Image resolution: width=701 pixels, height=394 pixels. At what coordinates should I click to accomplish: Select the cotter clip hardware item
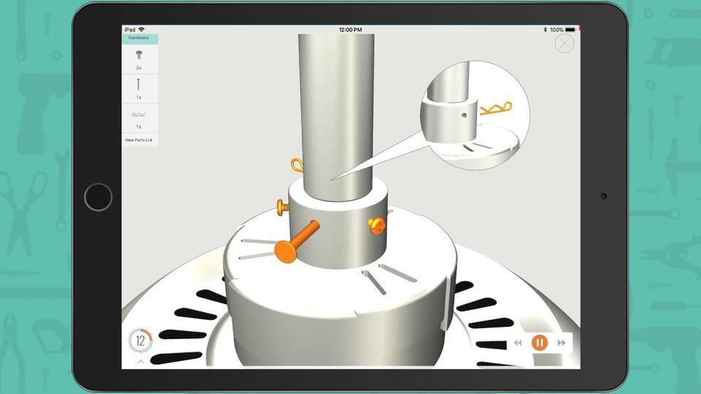tap(139, 118)
